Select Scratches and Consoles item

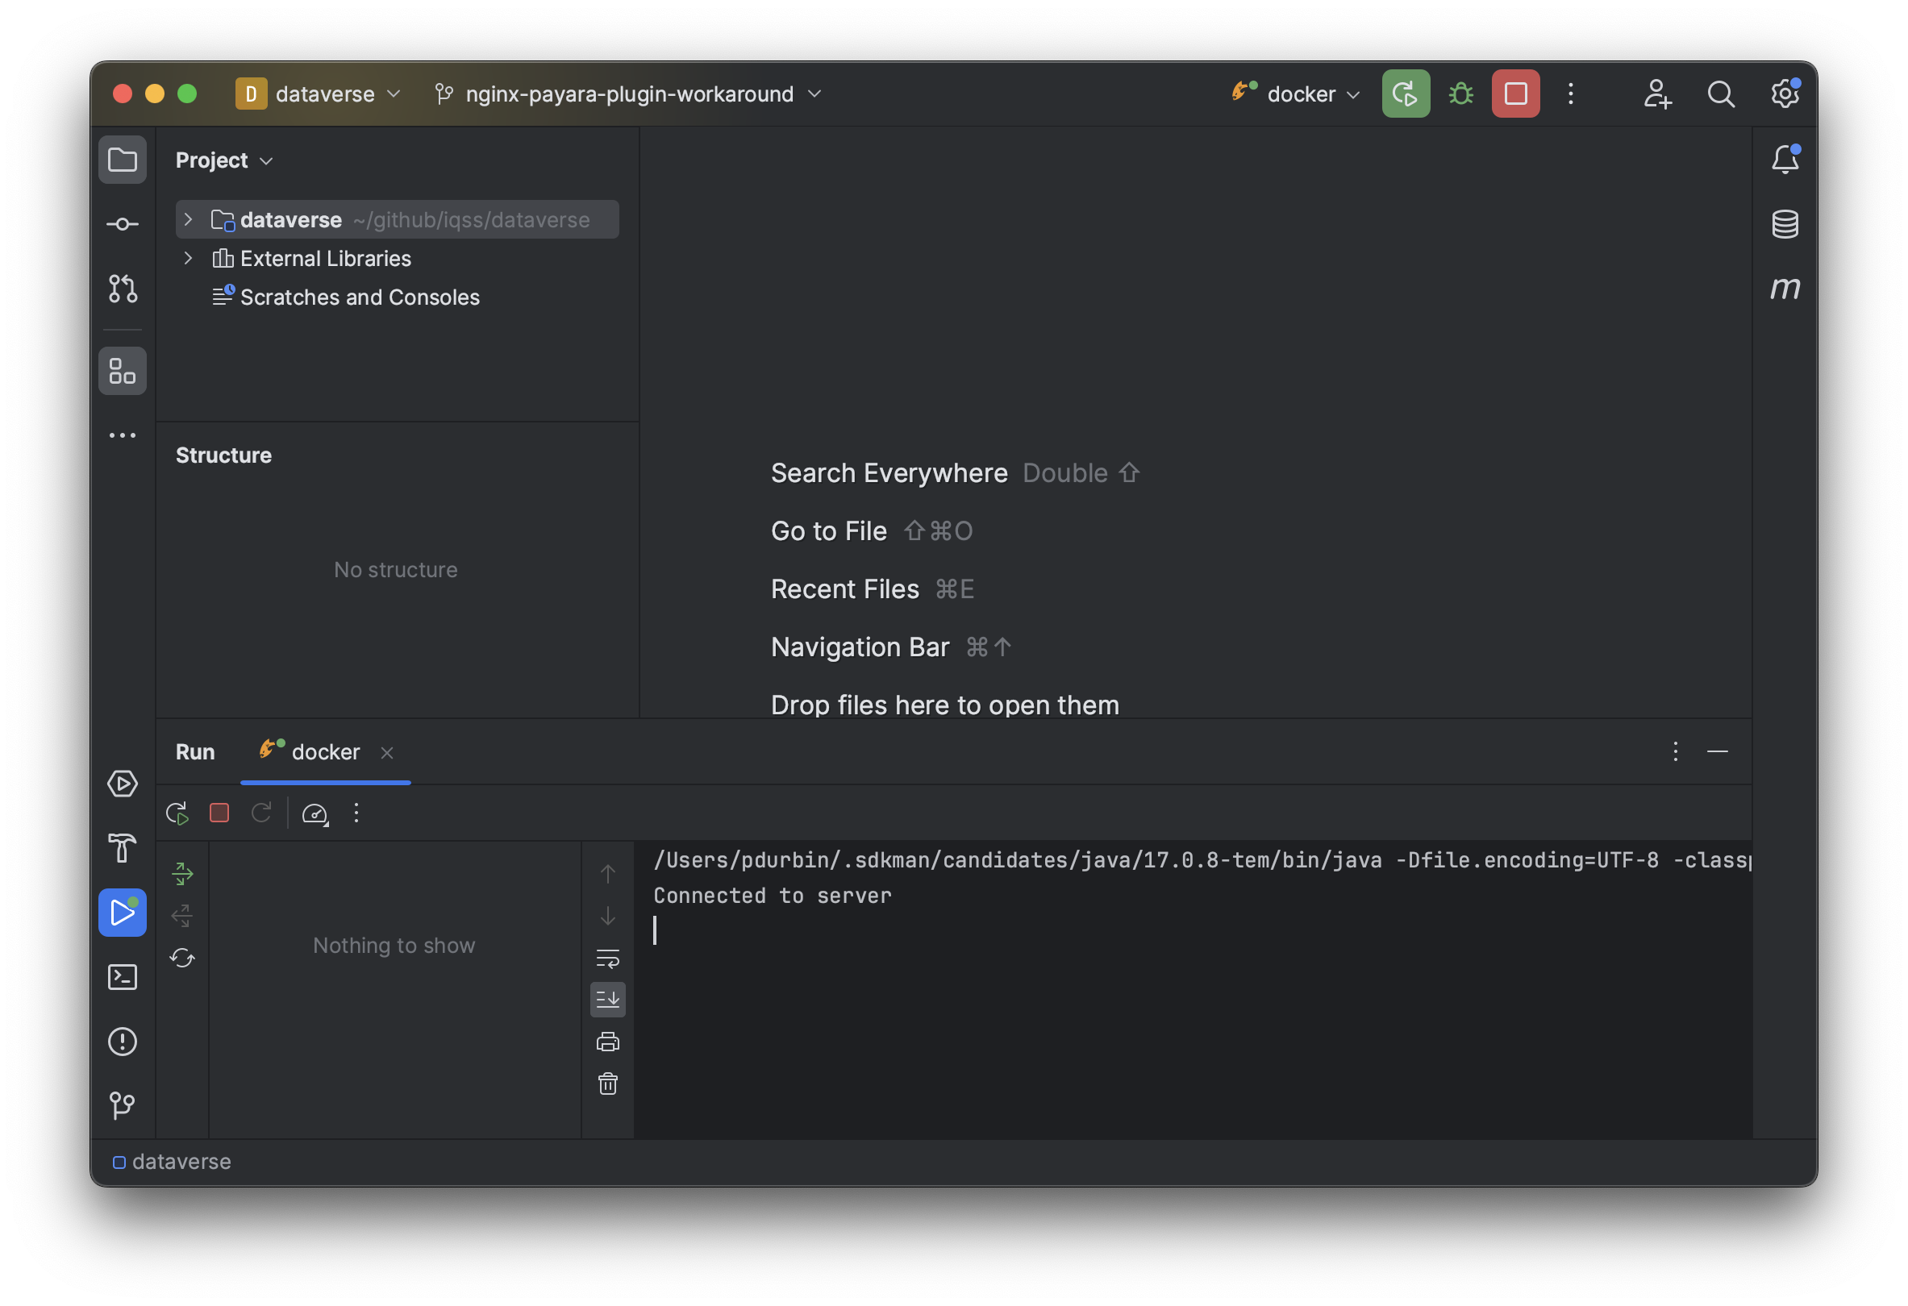click(359, 297)
